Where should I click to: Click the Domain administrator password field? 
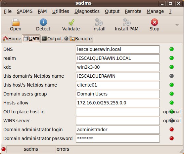[x=118, y=138]
